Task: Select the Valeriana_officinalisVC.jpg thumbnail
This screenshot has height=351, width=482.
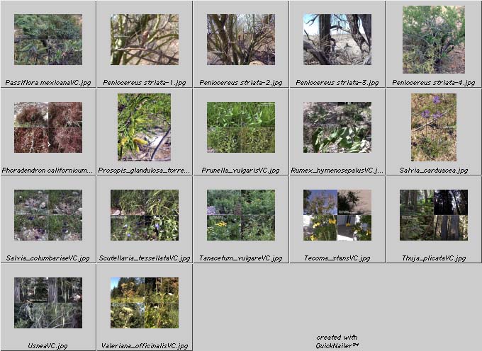Action: pyautogui.click(x=145, y=303)
